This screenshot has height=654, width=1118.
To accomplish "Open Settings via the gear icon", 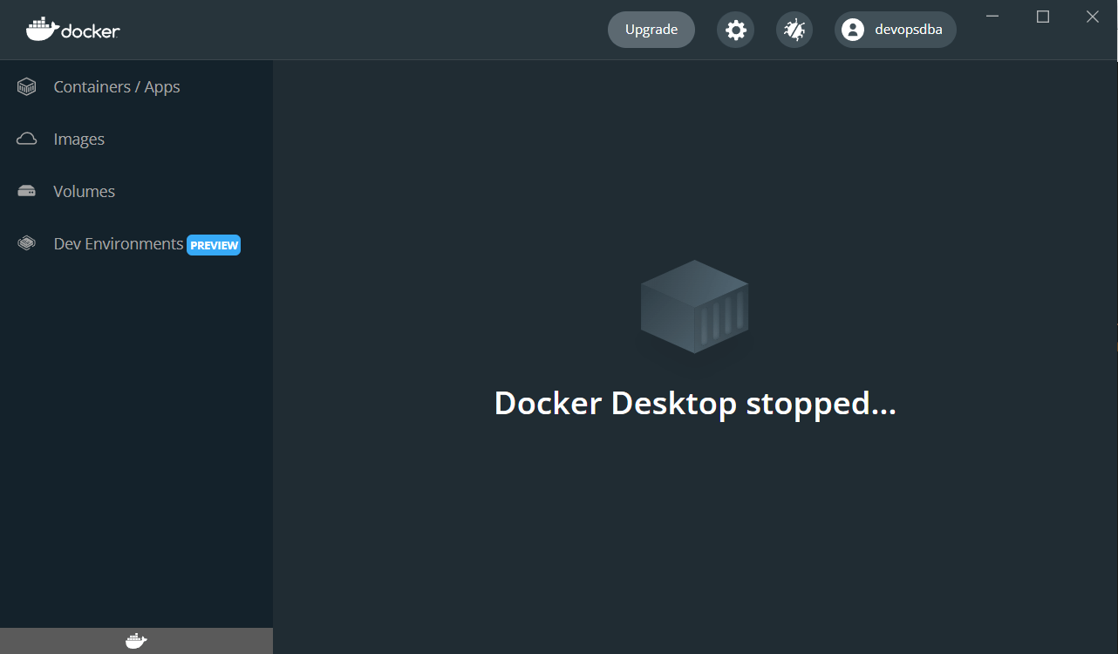I will (x=735, y=30).
